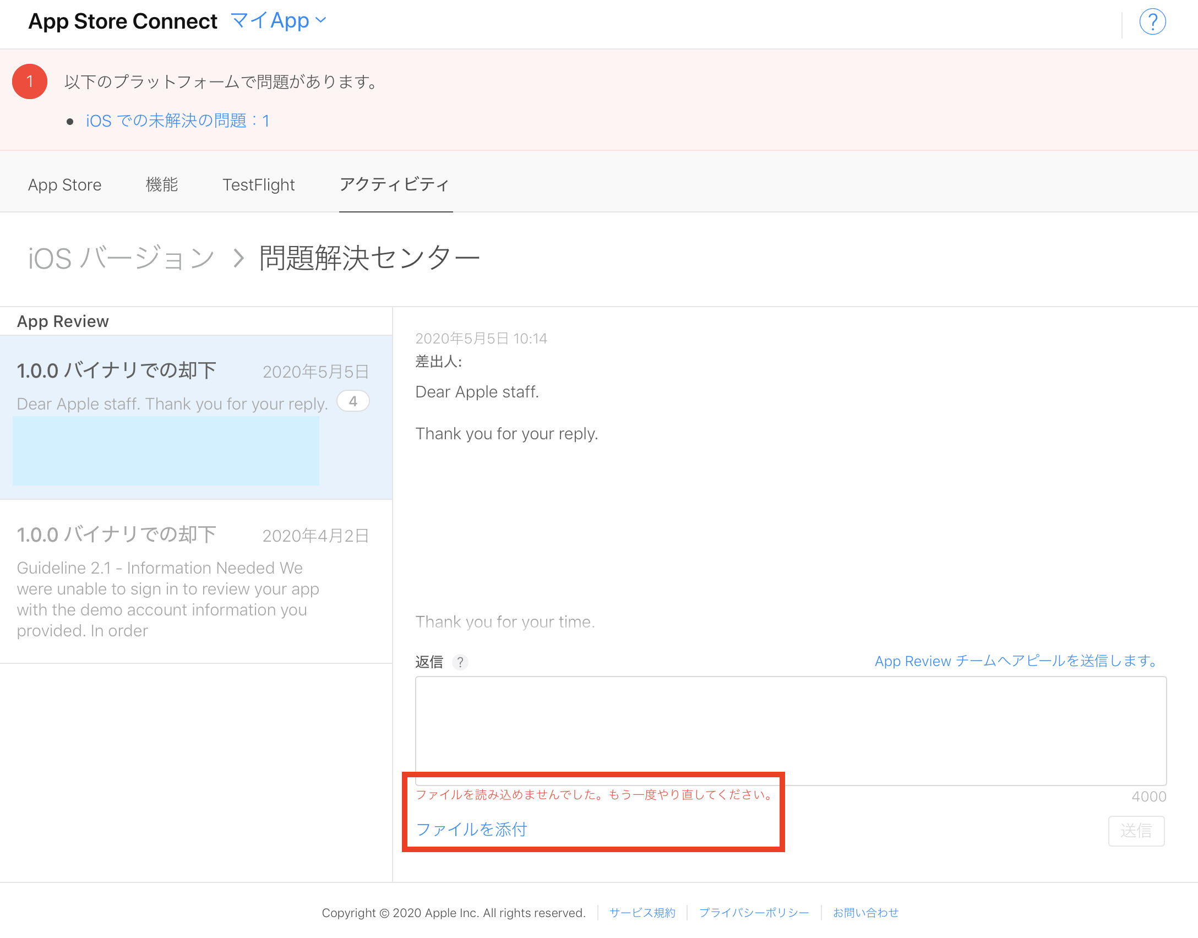Screen dimensions: 1198x938
Task: Switch to the TestFlight tab
Action: [x=258, y=185]
